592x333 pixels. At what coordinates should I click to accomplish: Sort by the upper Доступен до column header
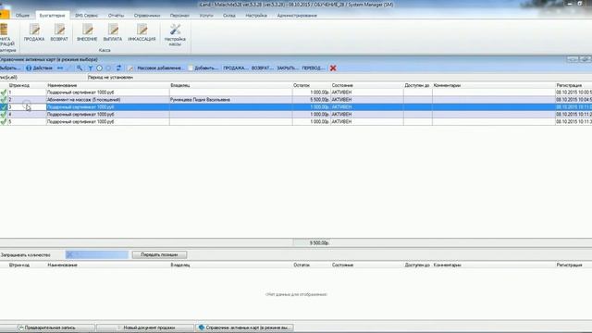[x=417, y=85]
